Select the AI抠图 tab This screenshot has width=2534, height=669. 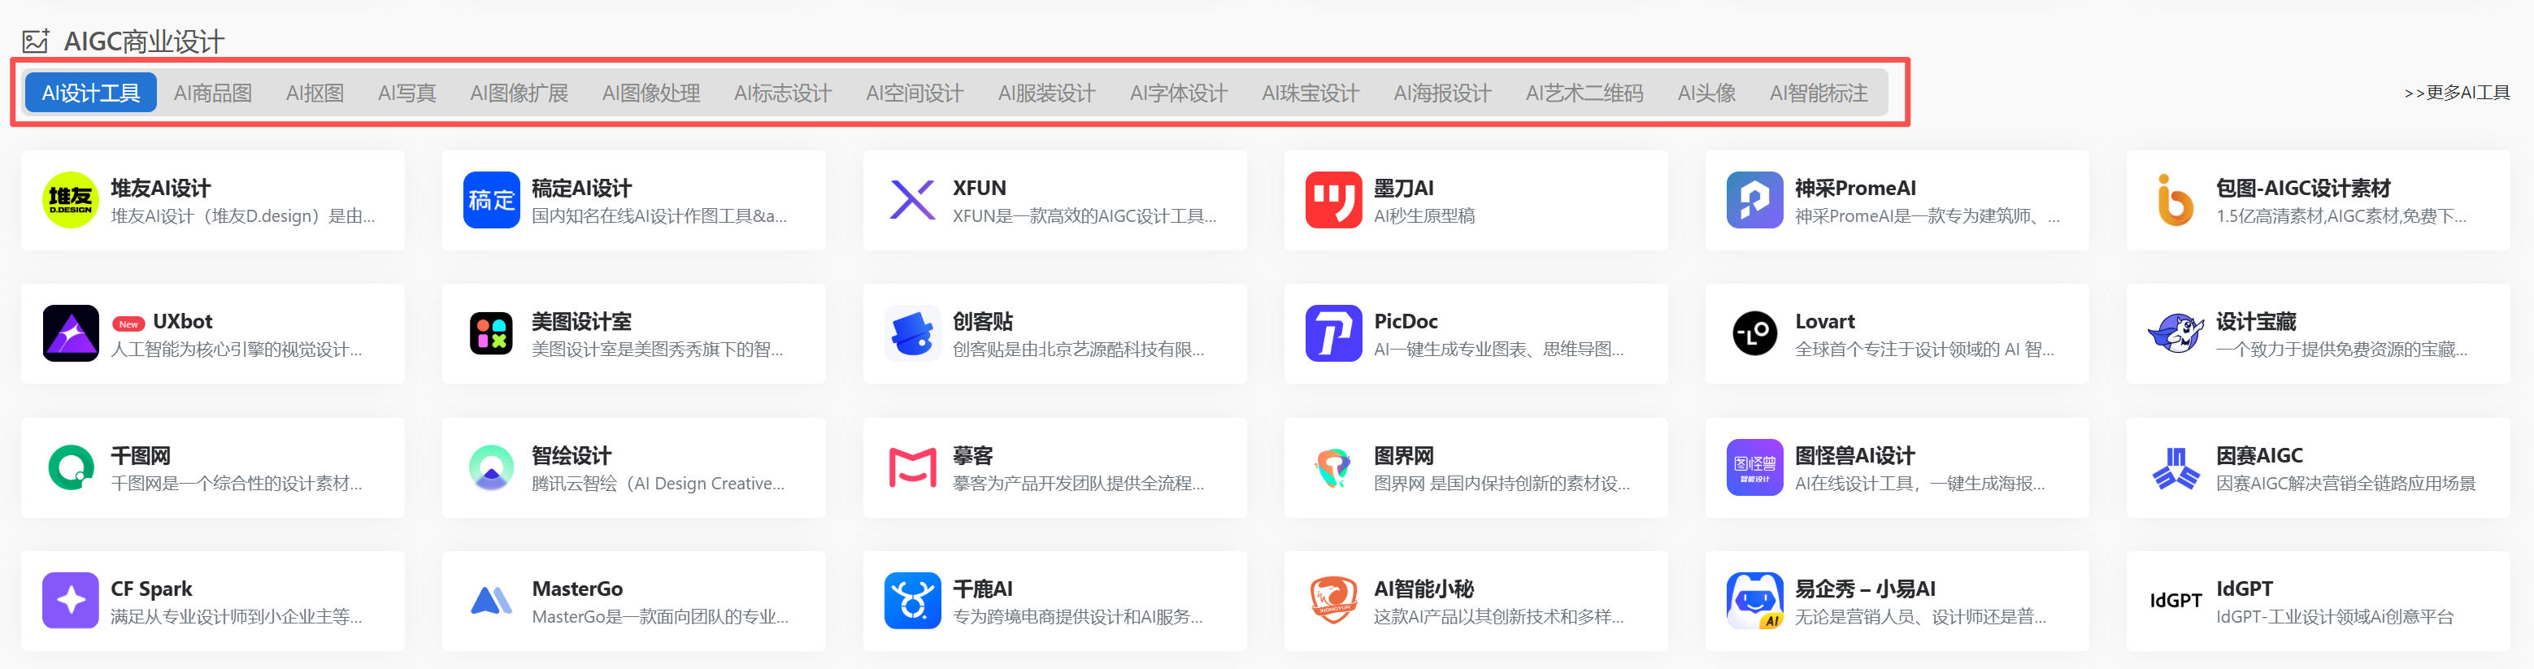(315, 93)
